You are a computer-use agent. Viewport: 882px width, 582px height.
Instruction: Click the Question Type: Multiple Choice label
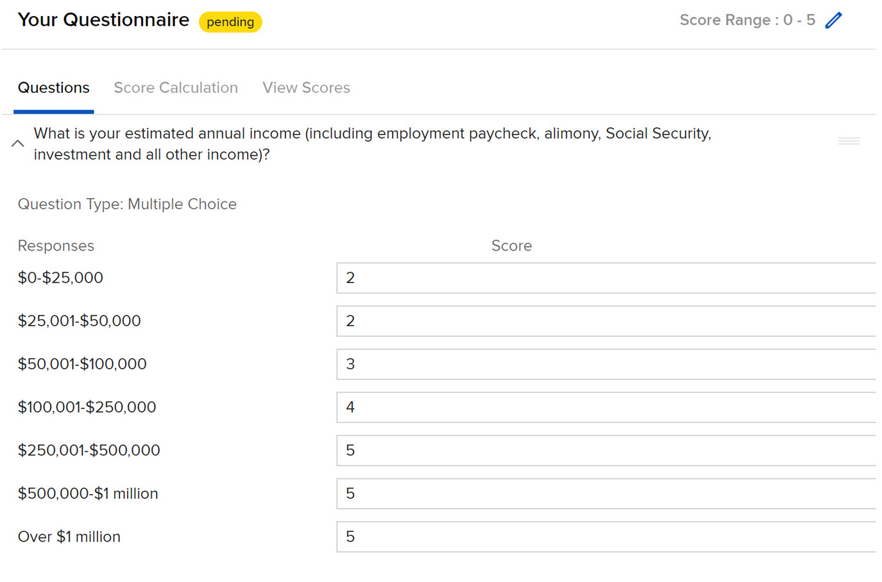tap(127, 204)
